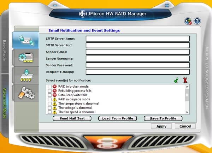
Task: Click the 'Select event(s) for notification:' label
Action: [69, 81]
